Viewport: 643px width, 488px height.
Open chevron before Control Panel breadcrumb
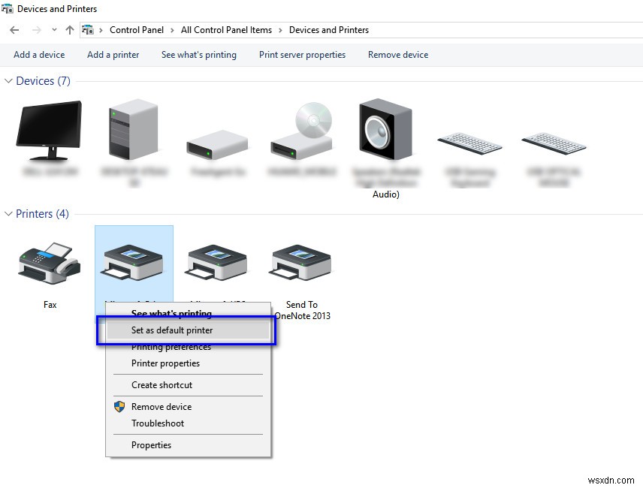click(x=101, y=30)
